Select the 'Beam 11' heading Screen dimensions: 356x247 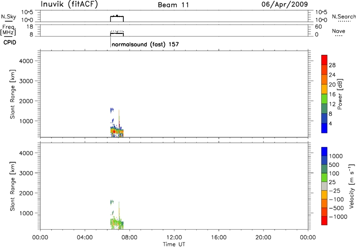click(x=174, y=5)
